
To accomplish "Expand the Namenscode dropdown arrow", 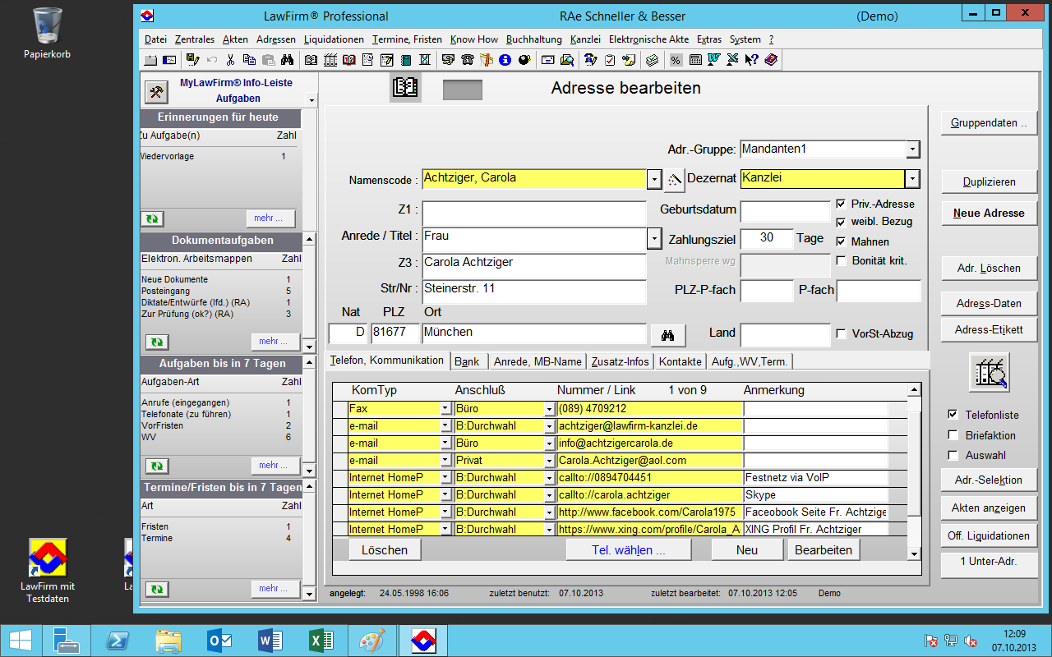I will pos(654,179).
